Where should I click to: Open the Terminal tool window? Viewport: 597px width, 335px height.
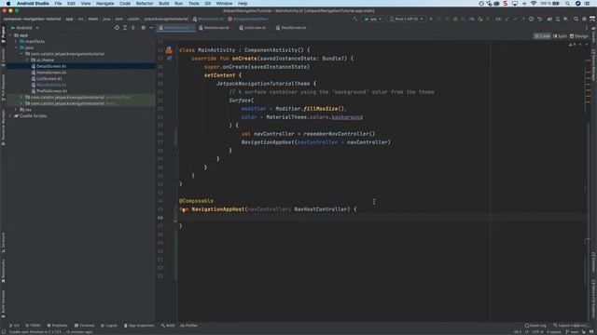point(84,326)
